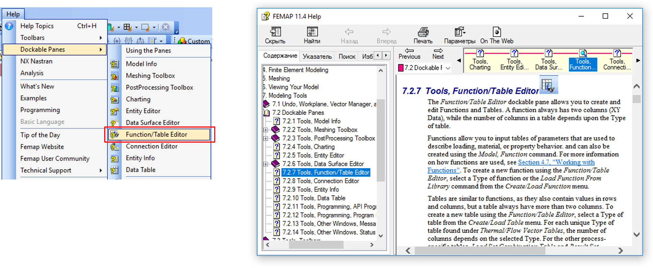The image size is (653, 268).
Task: Choose Using the Panes entry
Action: point(148,51)
